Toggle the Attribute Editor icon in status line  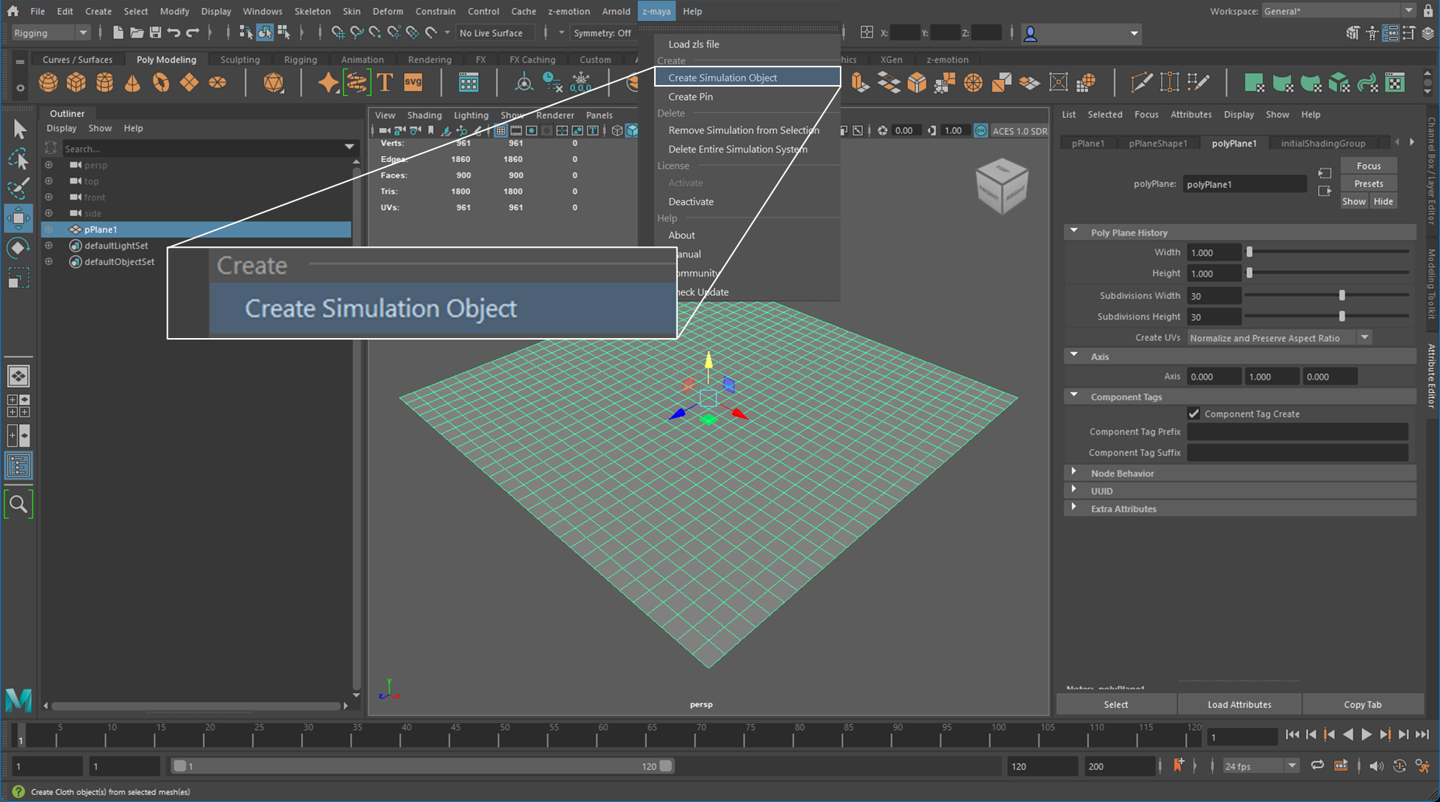pos(1391,33)
